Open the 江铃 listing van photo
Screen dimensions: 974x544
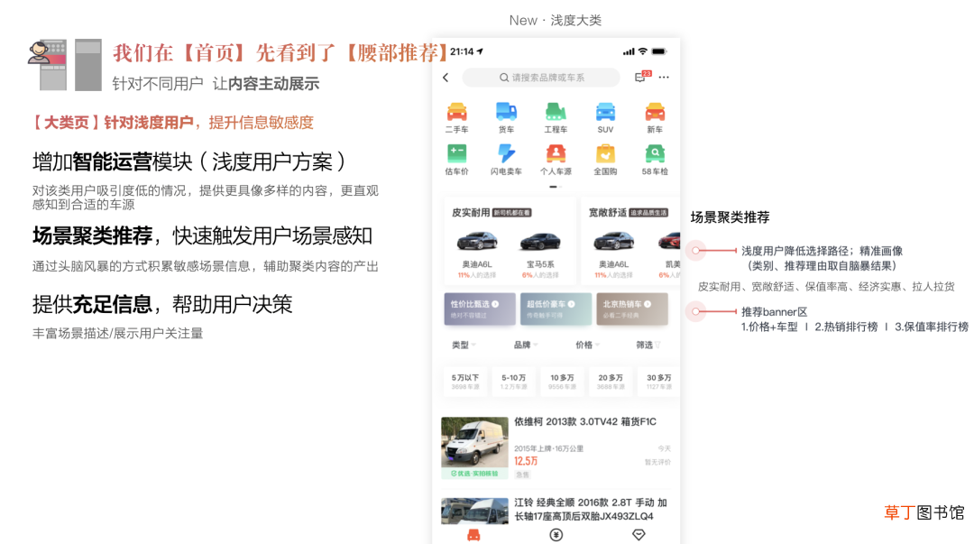pos(474,511)
